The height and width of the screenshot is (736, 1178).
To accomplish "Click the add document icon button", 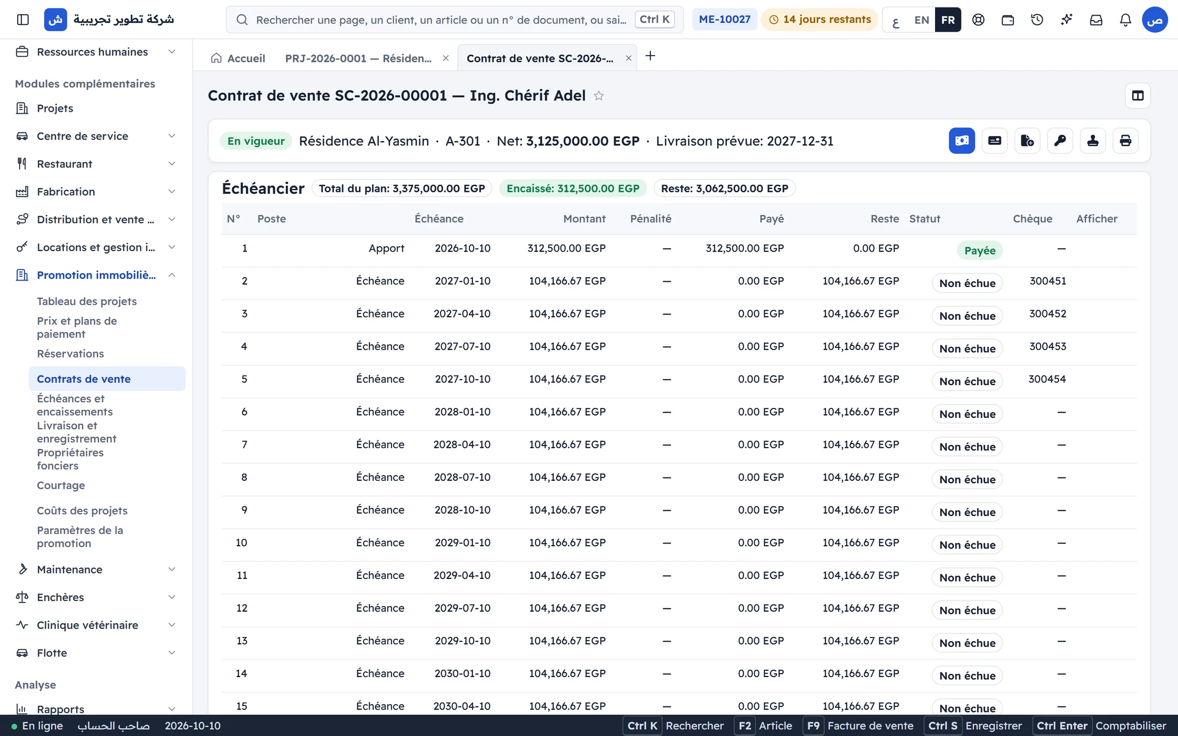I will [1027, 141].
